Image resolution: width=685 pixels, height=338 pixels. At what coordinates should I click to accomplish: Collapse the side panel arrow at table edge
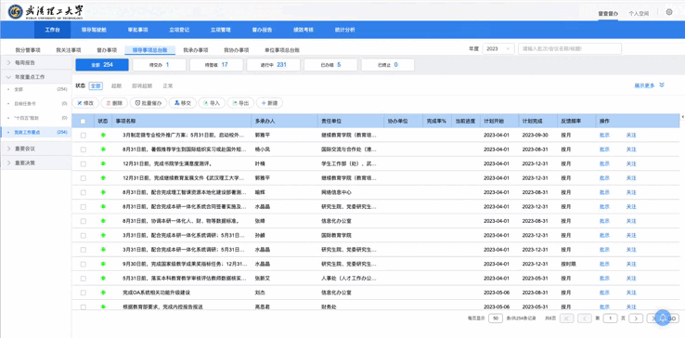click(682, 117)
